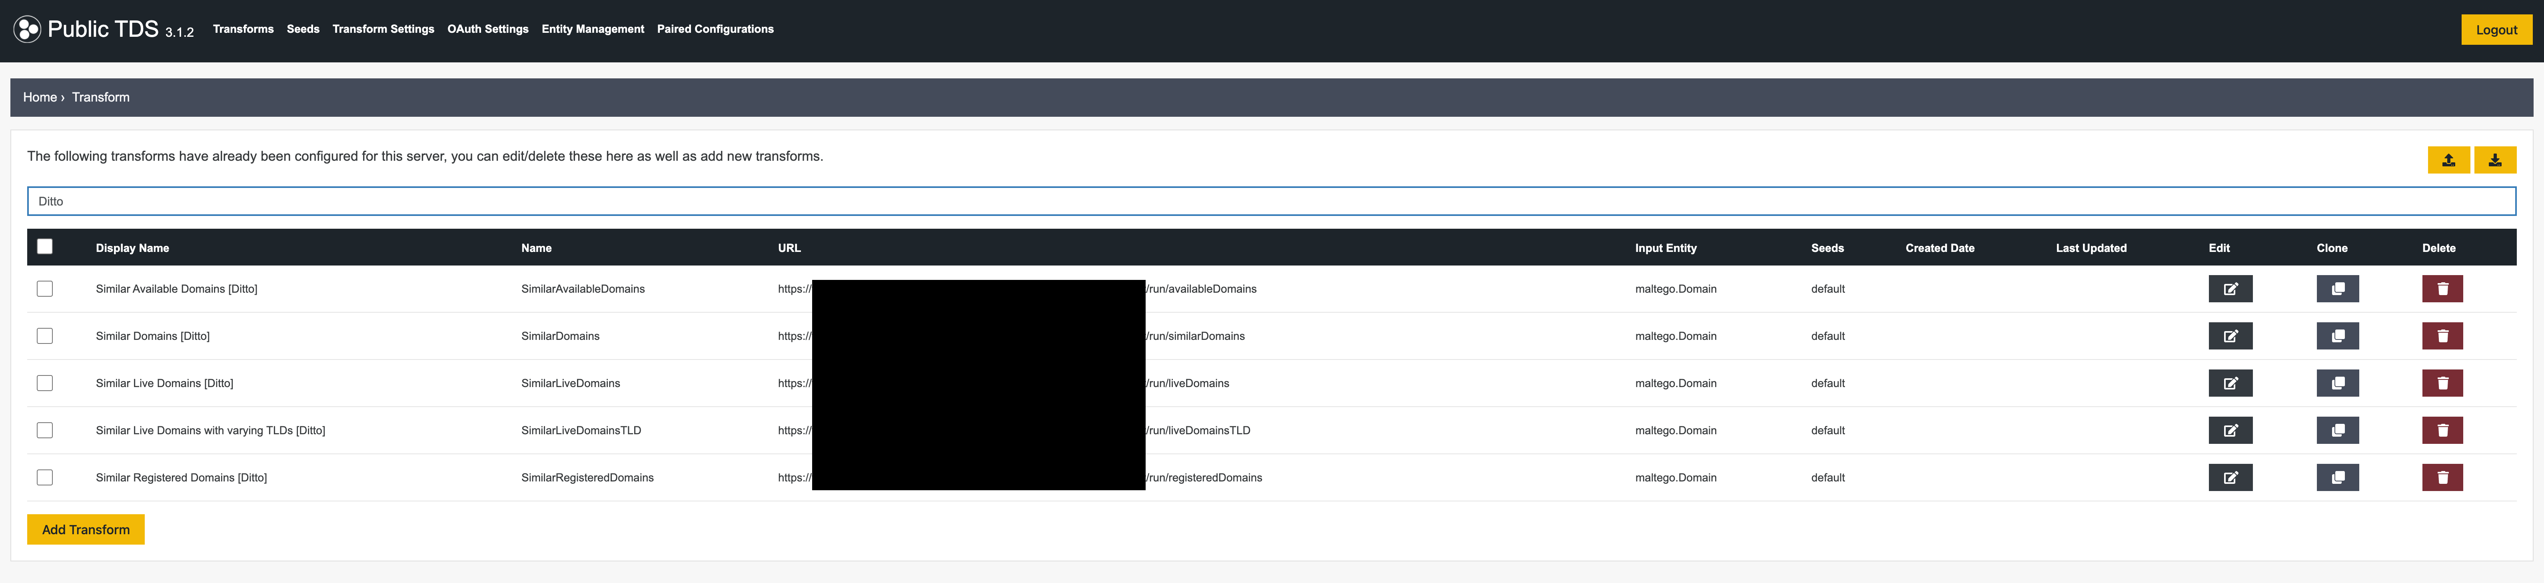Click the SimilarDomains name cell
This screenshot has height=583, width=2544.
pyautogui.click(x=560, y=336)
